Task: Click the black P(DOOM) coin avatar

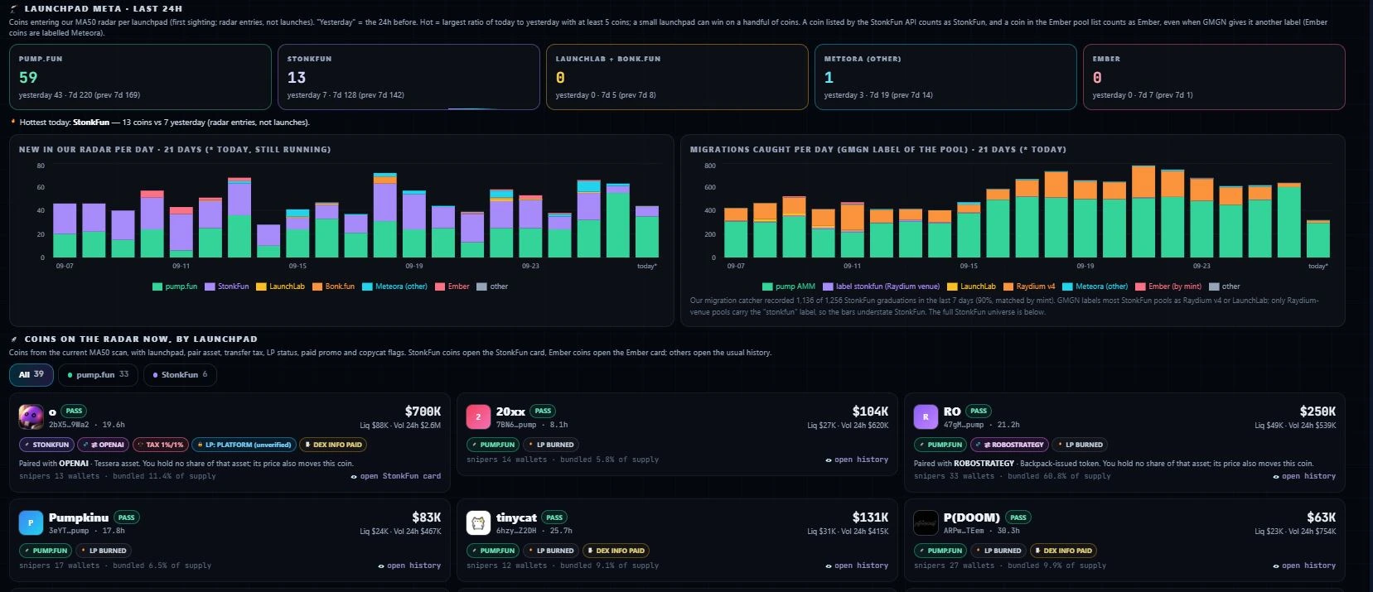Action: 926,523
